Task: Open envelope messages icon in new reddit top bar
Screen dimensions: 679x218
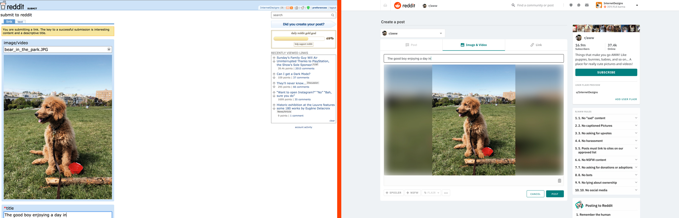Action: tap(587, 5)
